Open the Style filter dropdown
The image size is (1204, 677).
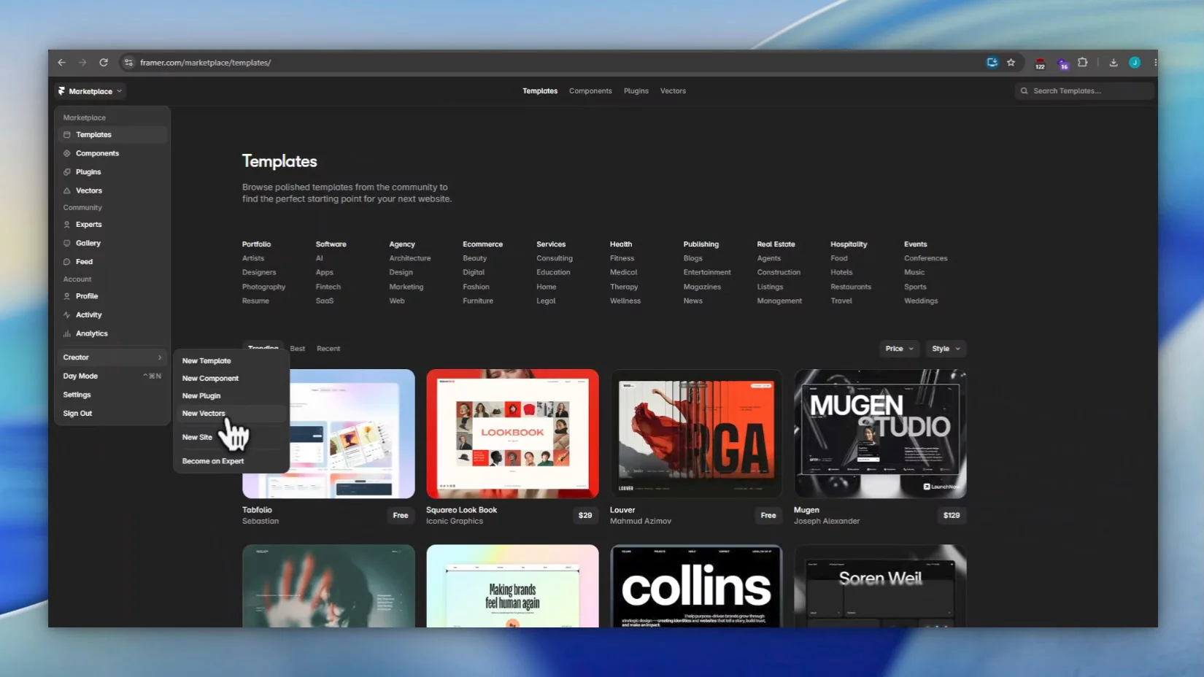point(946,349)
